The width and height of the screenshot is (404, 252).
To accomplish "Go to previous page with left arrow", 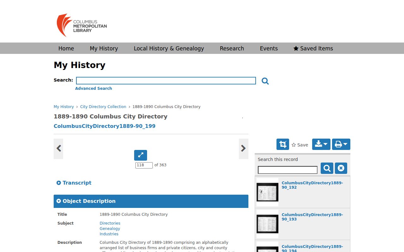I will pyautogui.click(x=58, y=149).
